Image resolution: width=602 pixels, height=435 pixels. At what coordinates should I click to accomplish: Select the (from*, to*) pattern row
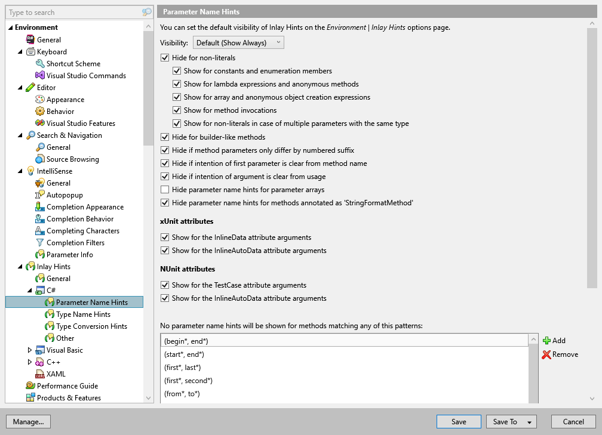click(345, 394)
